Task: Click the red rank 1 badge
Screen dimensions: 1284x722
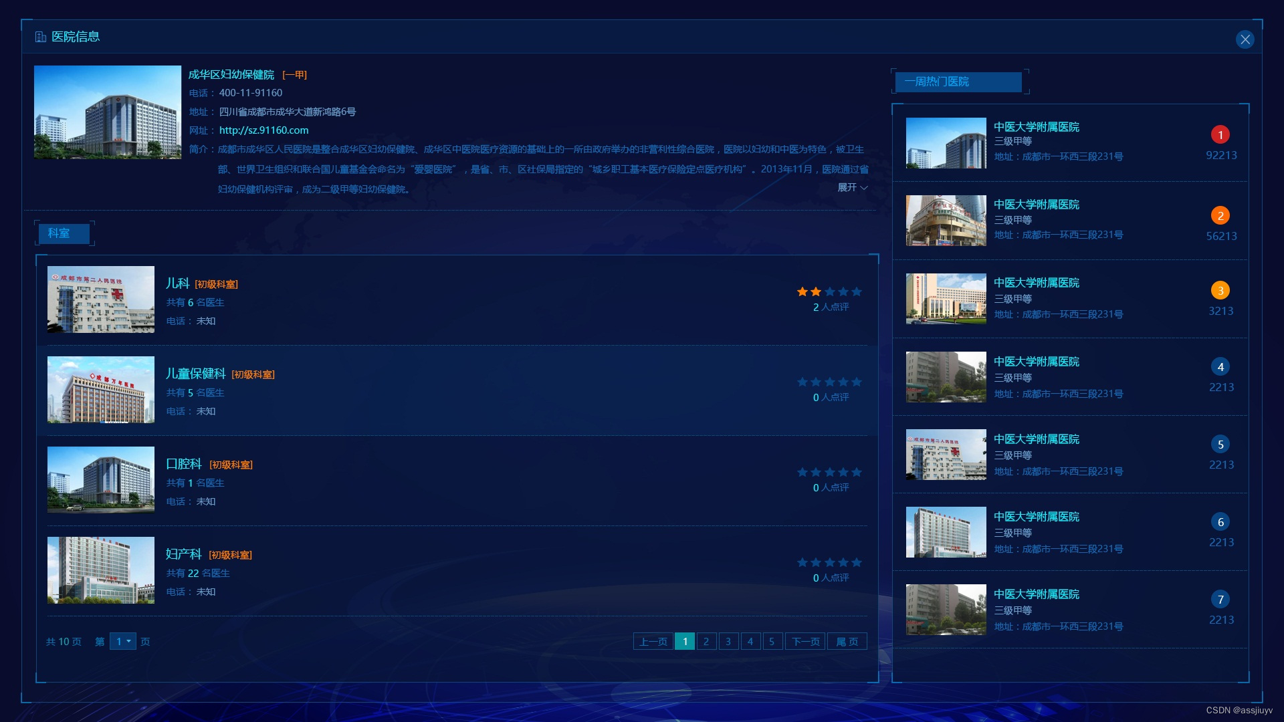Action: 1220,135
